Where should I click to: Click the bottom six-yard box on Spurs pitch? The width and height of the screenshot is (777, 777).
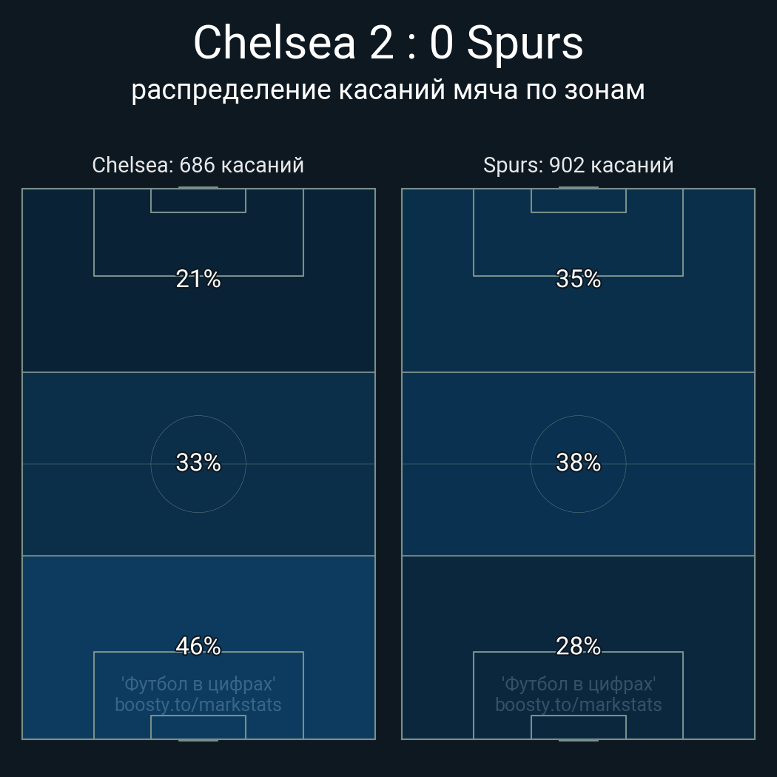point(578,727)
